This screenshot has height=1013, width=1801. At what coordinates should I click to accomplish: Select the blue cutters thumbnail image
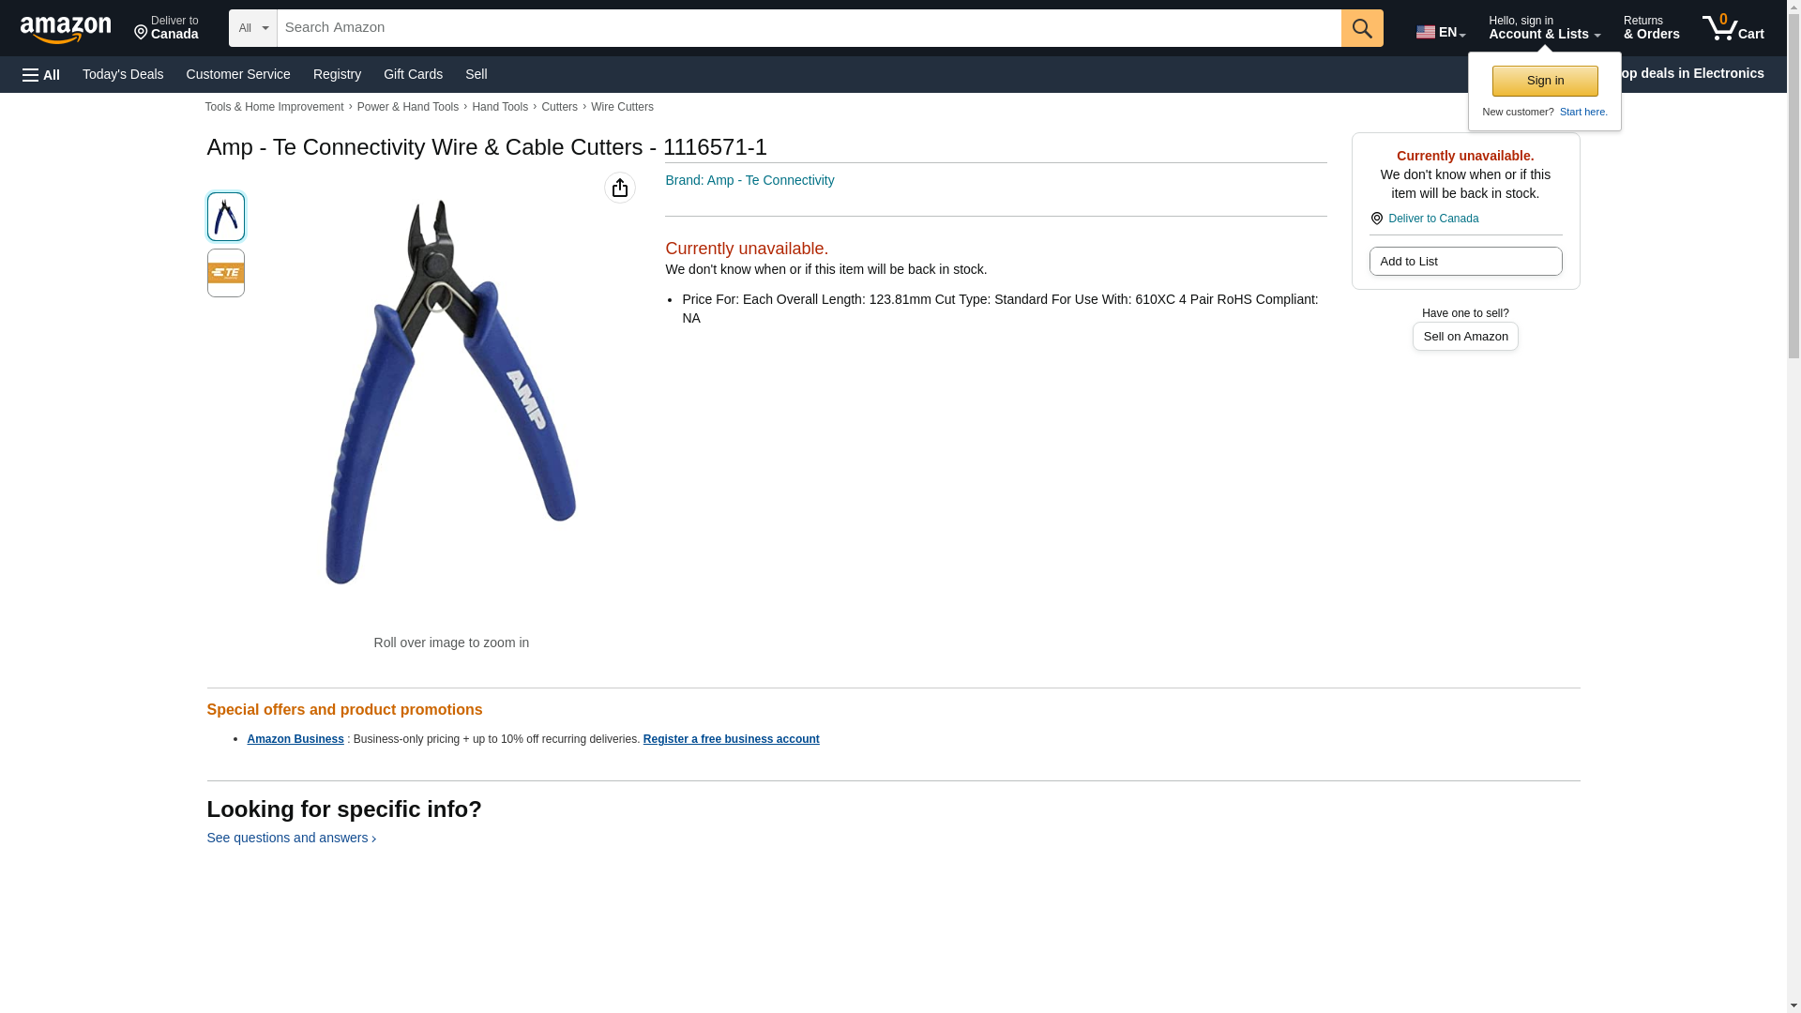click(226, 217)
